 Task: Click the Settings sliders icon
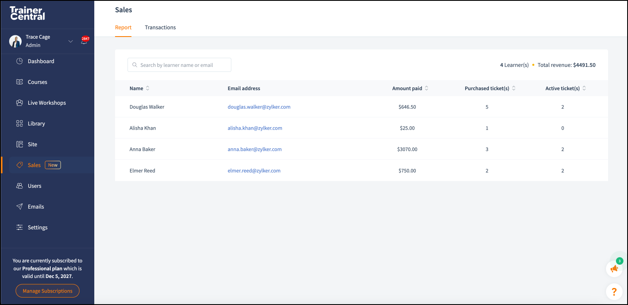20,227
